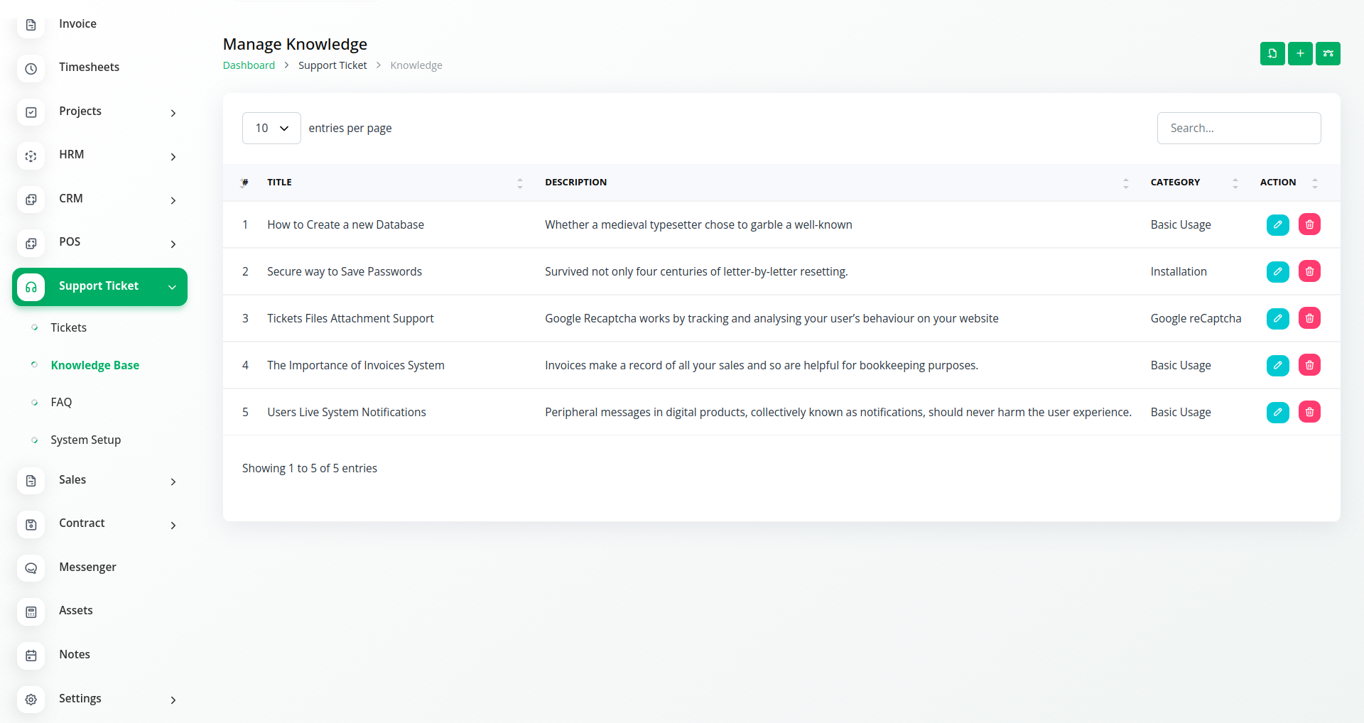
Task: Sort the table by Title column
Action: [x=280, y=183]
